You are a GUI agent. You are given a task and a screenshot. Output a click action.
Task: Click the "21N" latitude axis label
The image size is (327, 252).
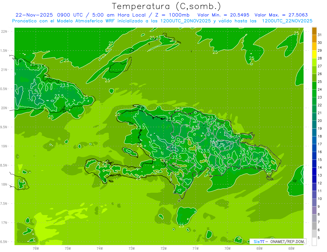click(5, 70)
